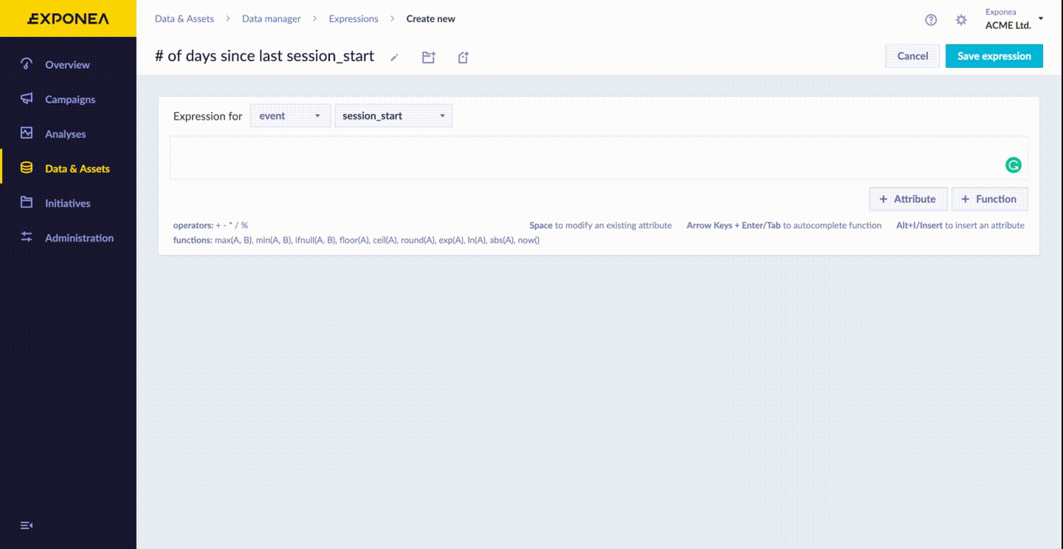Open the settings gear icon
The image size is (1063, 549).
coord(961,20)
